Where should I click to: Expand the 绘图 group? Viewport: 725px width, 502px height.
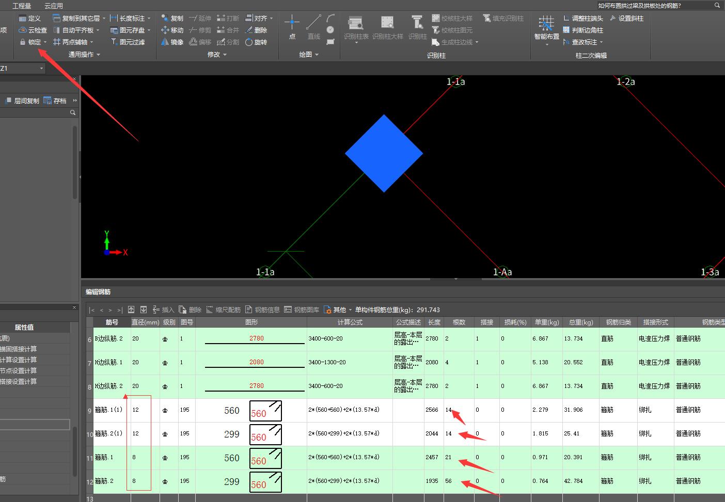click(309, 54)
